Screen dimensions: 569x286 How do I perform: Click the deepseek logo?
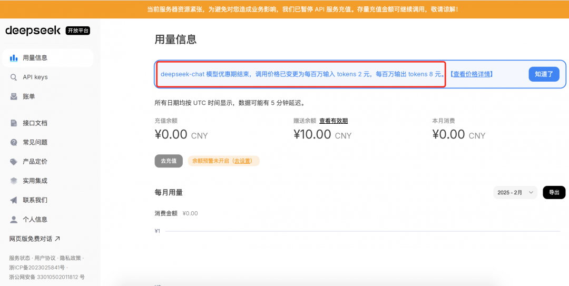[33, 31]
